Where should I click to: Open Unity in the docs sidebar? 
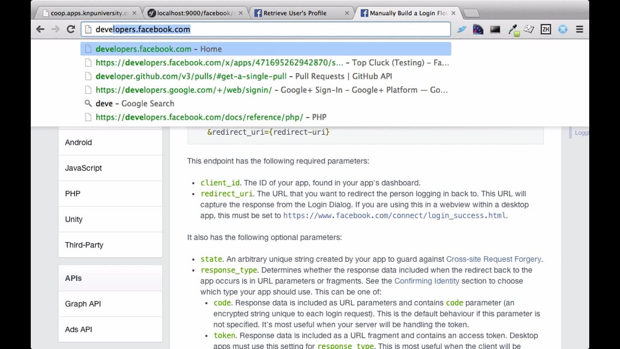110,219
